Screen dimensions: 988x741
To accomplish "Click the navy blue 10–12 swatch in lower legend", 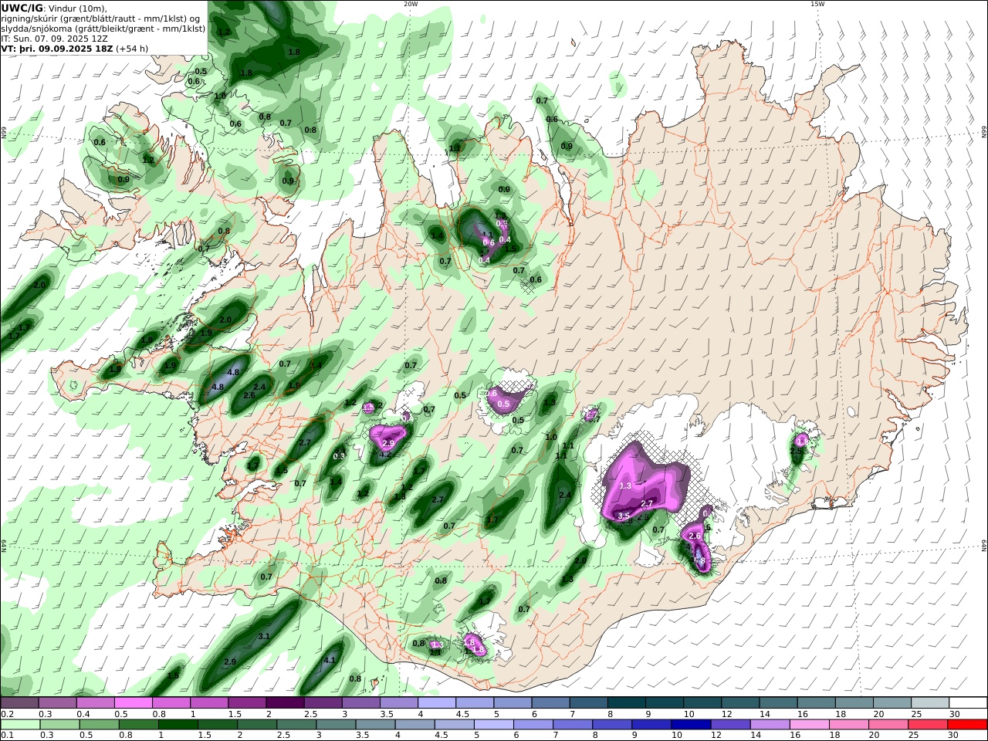I will point(690,724).
